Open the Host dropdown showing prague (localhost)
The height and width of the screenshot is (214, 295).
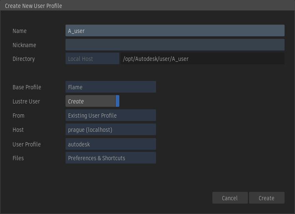point(111,130)
